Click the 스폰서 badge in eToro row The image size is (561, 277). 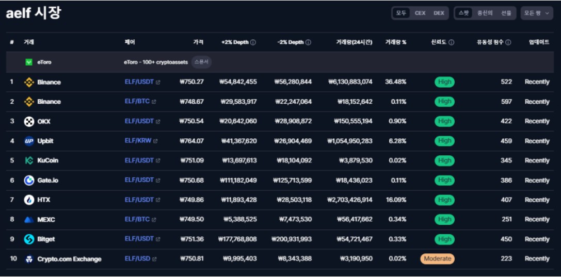pyautogui.click(x=201, y=62)
